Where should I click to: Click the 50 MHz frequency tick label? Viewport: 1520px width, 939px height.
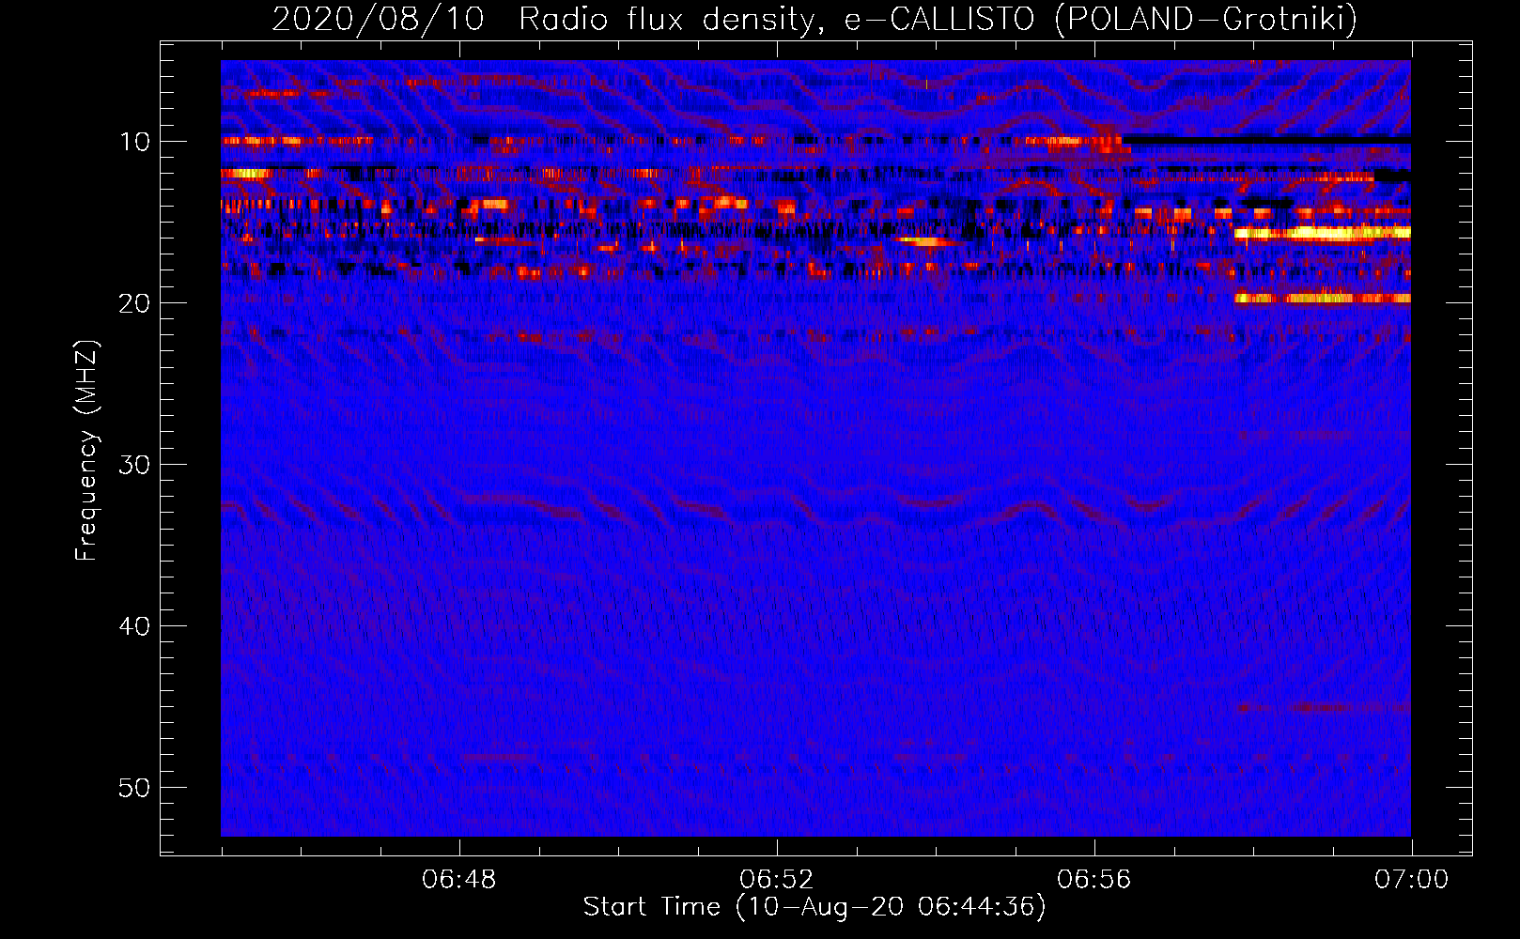coord(135,788)
